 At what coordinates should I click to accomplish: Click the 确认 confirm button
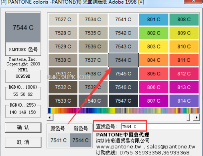click(23, 128)
